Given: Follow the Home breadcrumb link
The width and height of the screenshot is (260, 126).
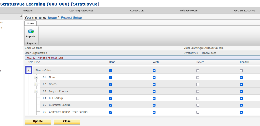Looking at the screenshot, I should click(x=53, y=17).
